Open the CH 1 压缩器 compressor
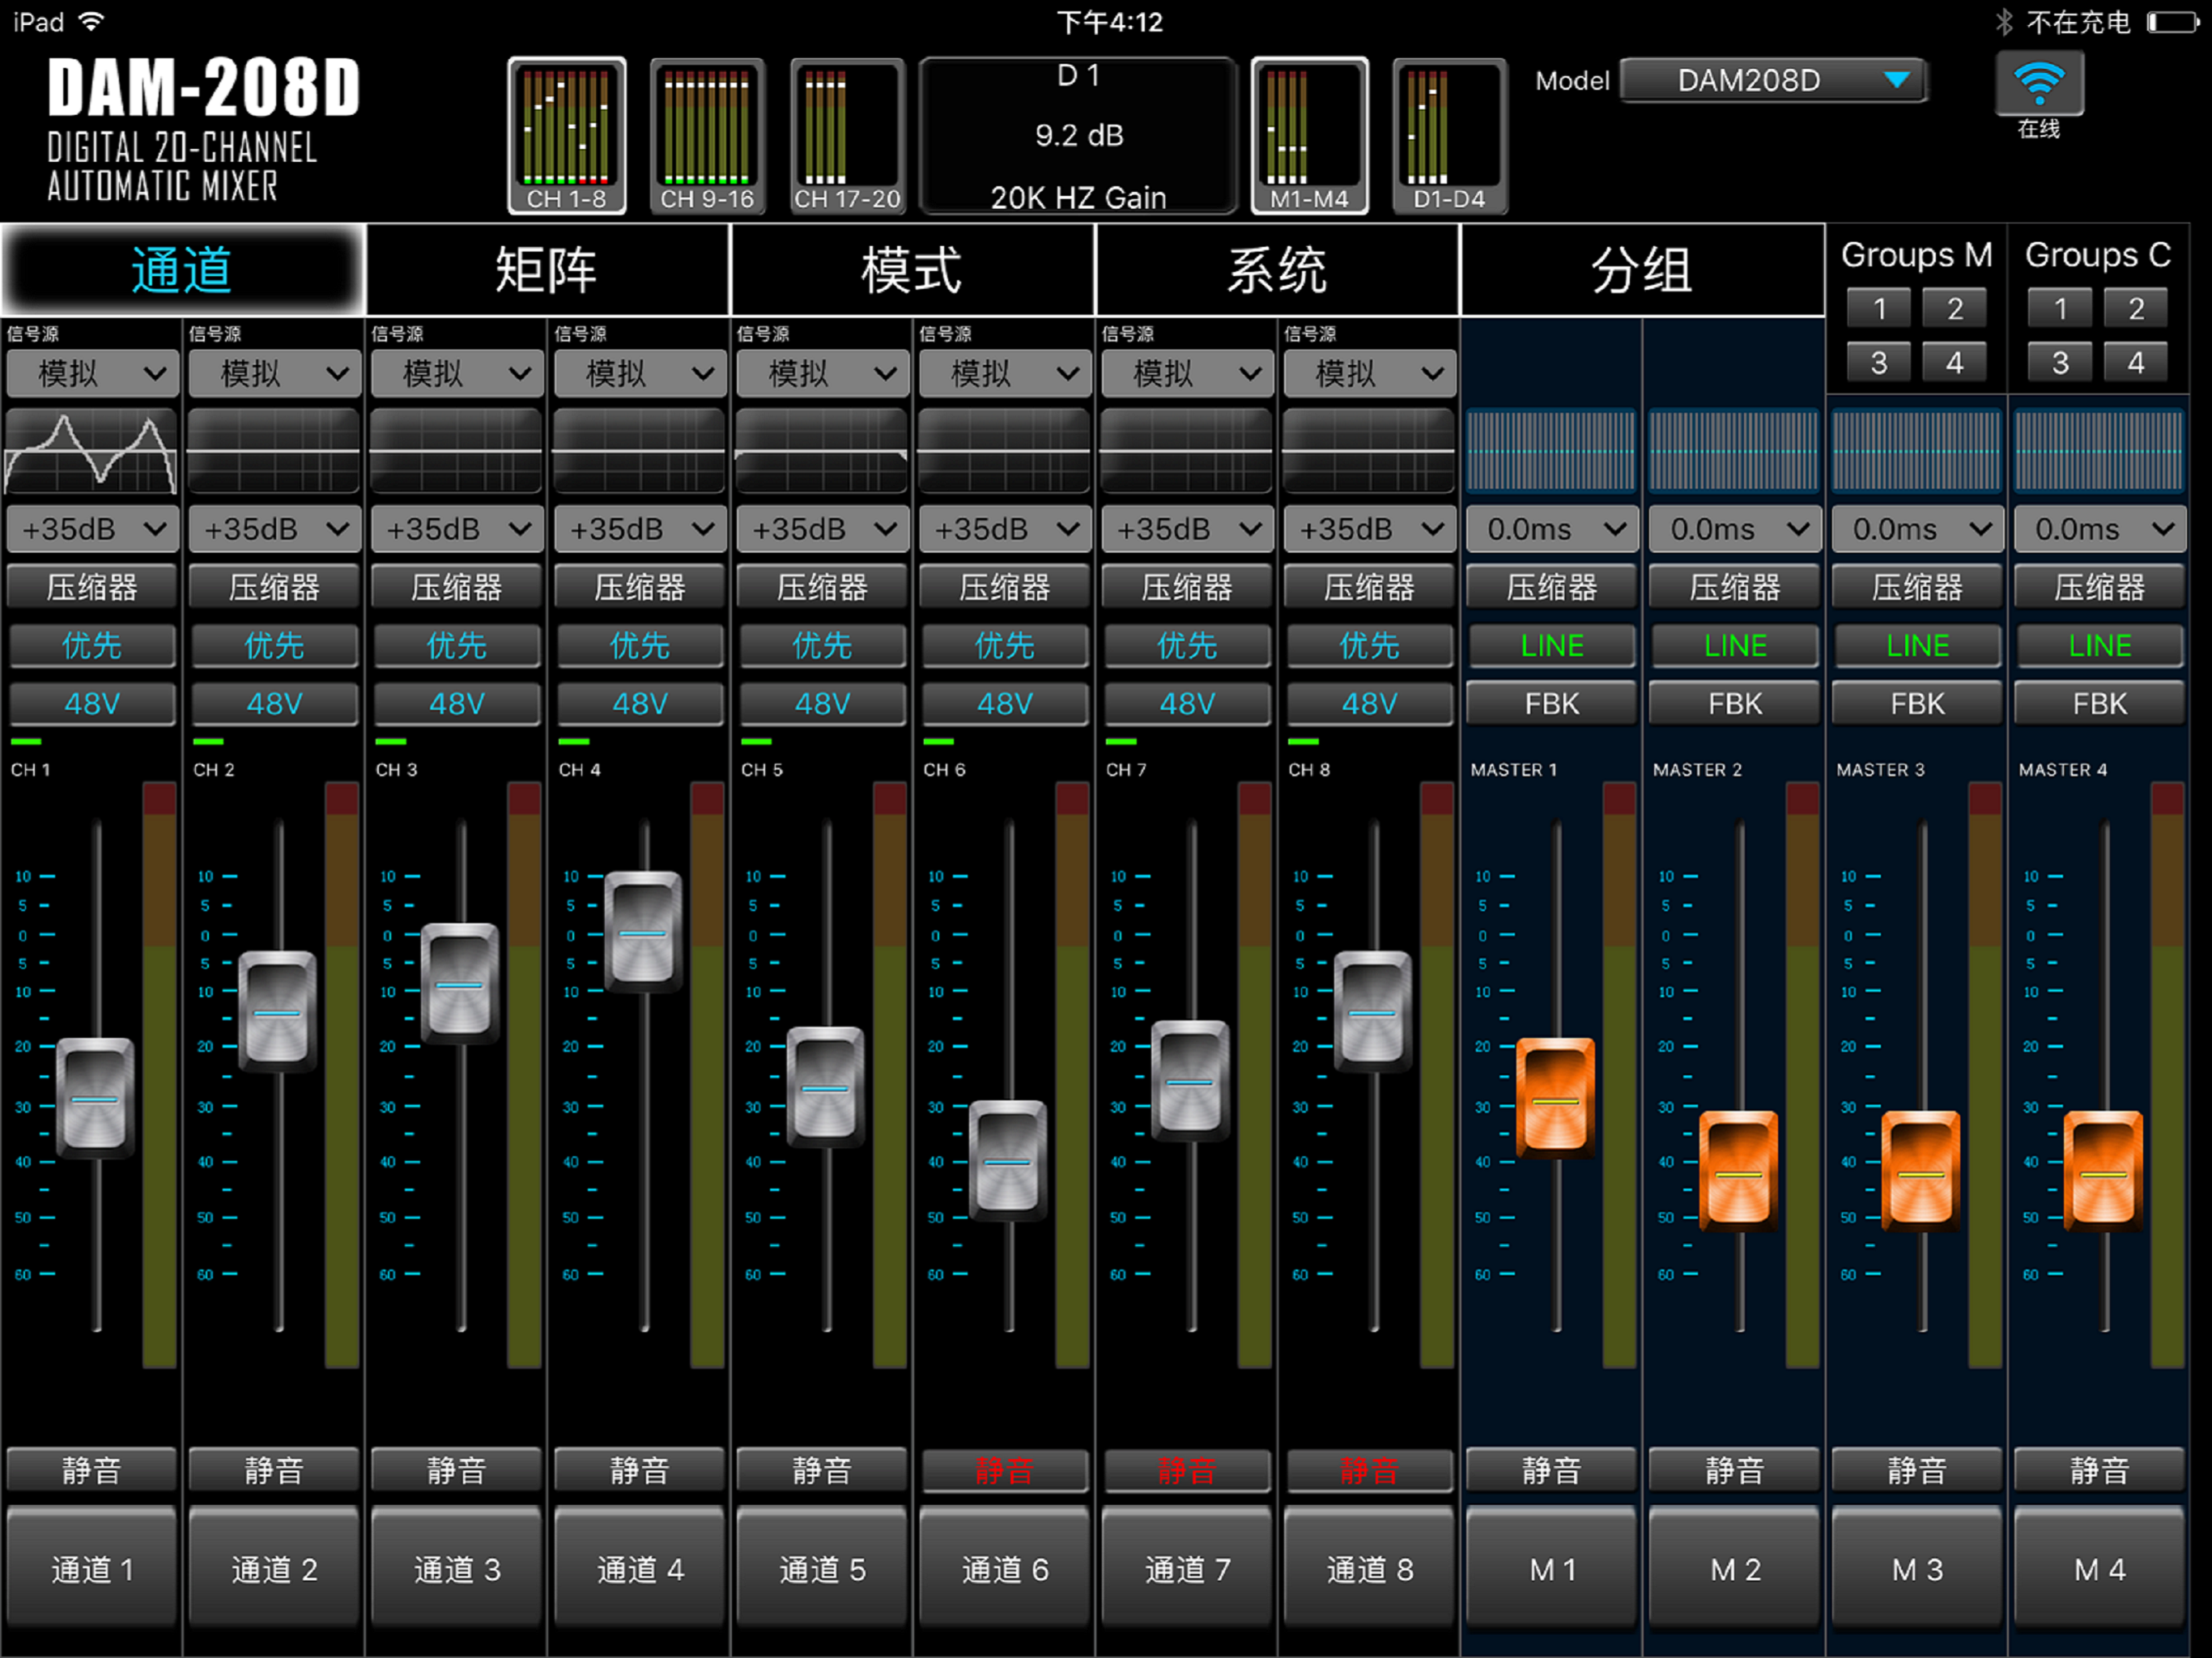Screen dimensions: 2212x1658 click(x=92, y=587)
